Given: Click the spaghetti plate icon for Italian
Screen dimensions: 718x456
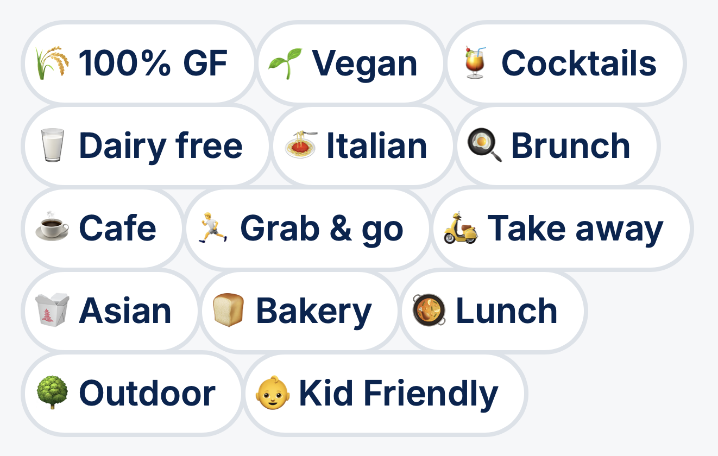Looking at the screenshot, I should [301, 145].
